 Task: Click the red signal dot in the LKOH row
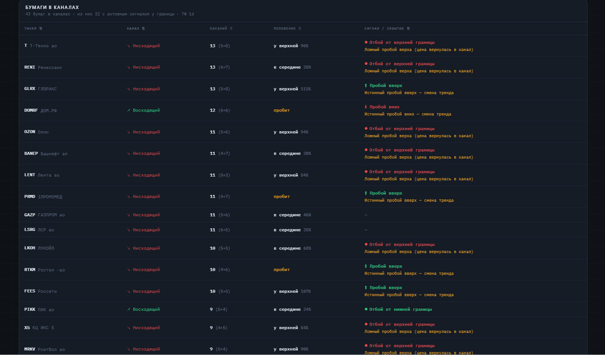click(x=366, y=244)
